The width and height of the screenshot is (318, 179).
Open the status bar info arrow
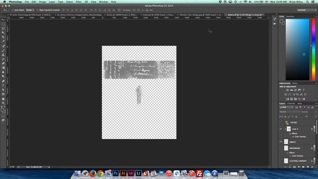[x=49, y=167]
